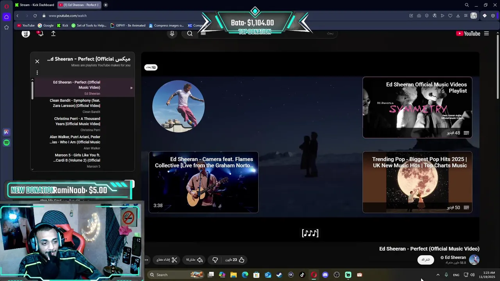Click the translate page icon

[434, 16]
